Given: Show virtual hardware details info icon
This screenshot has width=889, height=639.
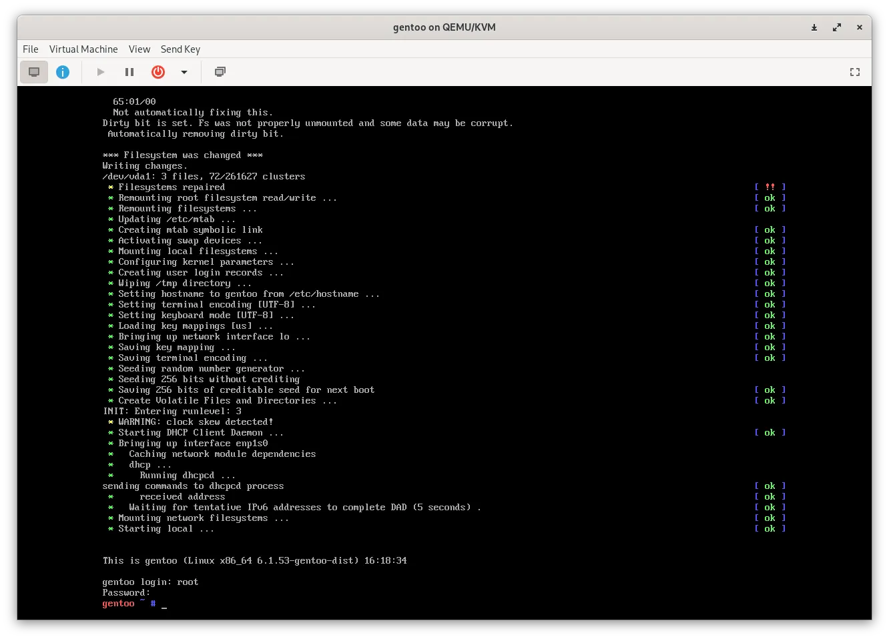Looking at the screenshot, I should click(63, 72).
